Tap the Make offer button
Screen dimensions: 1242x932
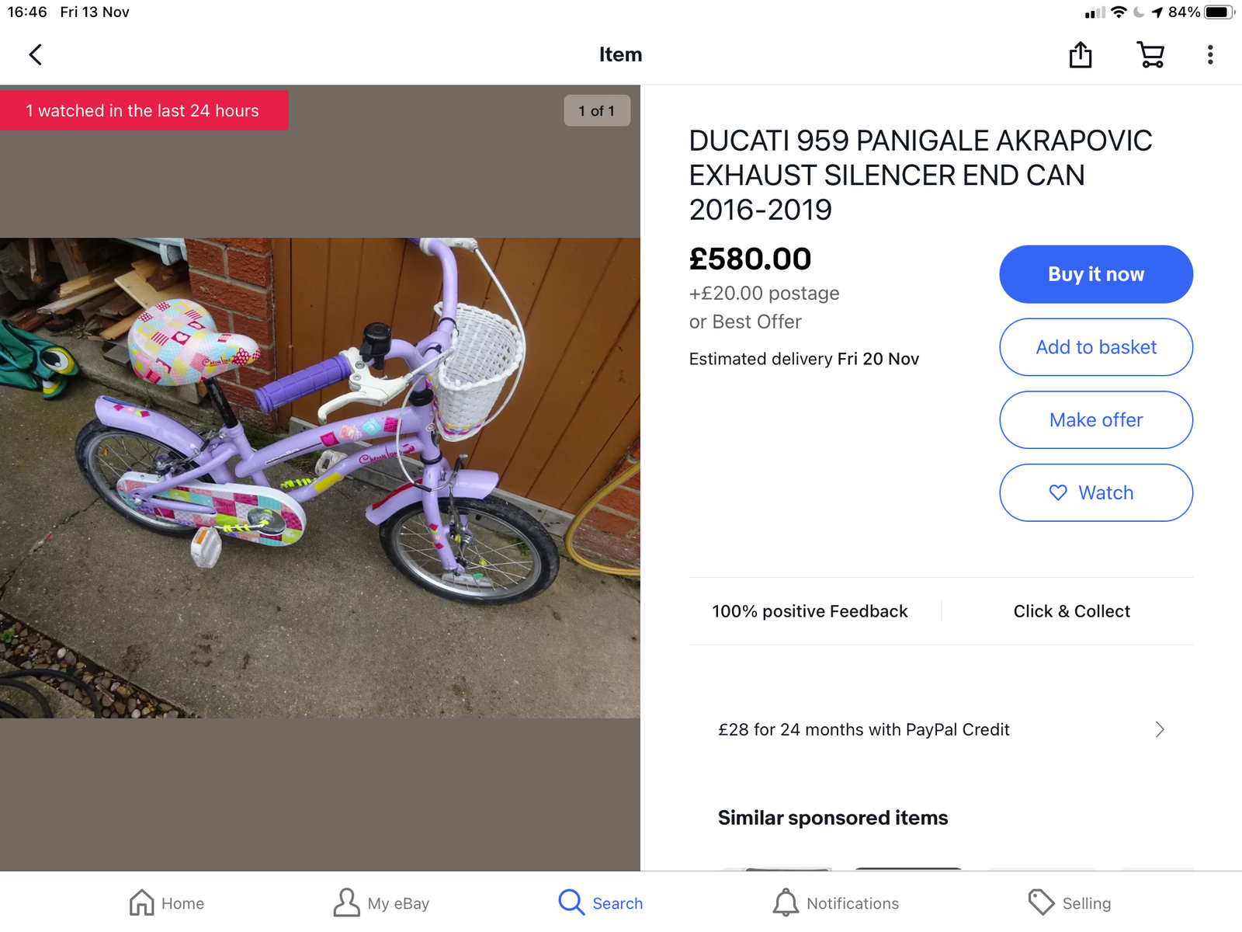pos(1095,420)
